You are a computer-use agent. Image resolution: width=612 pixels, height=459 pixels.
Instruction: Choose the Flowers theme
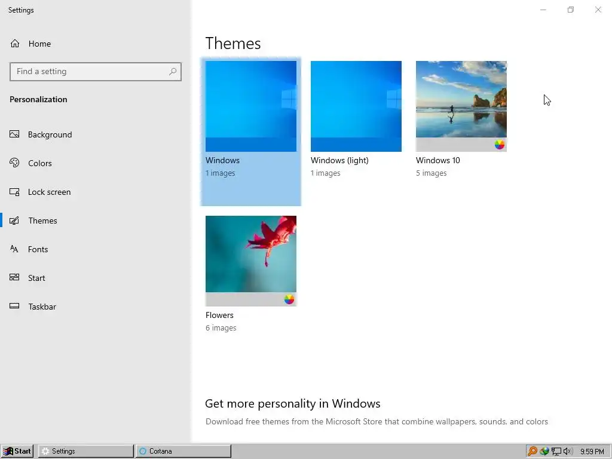[251, 274]
